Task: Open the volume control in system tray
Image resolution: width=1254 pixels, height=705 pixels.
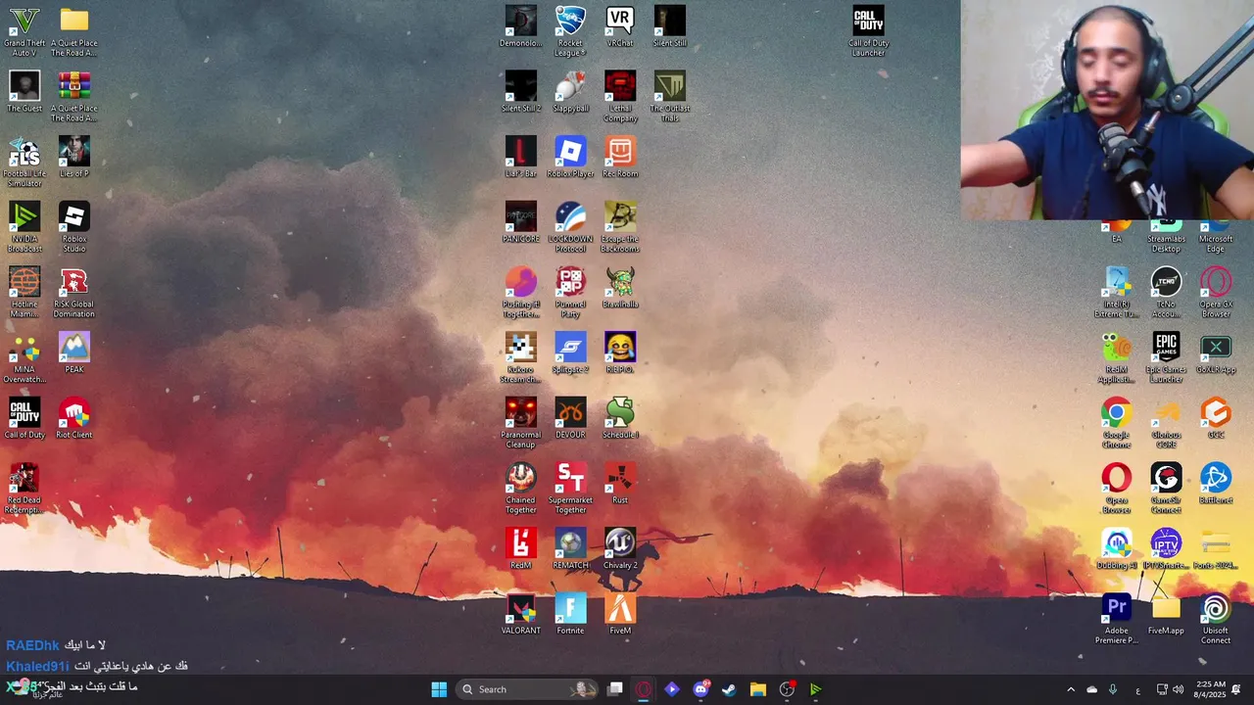Action: pos(1178,689)
